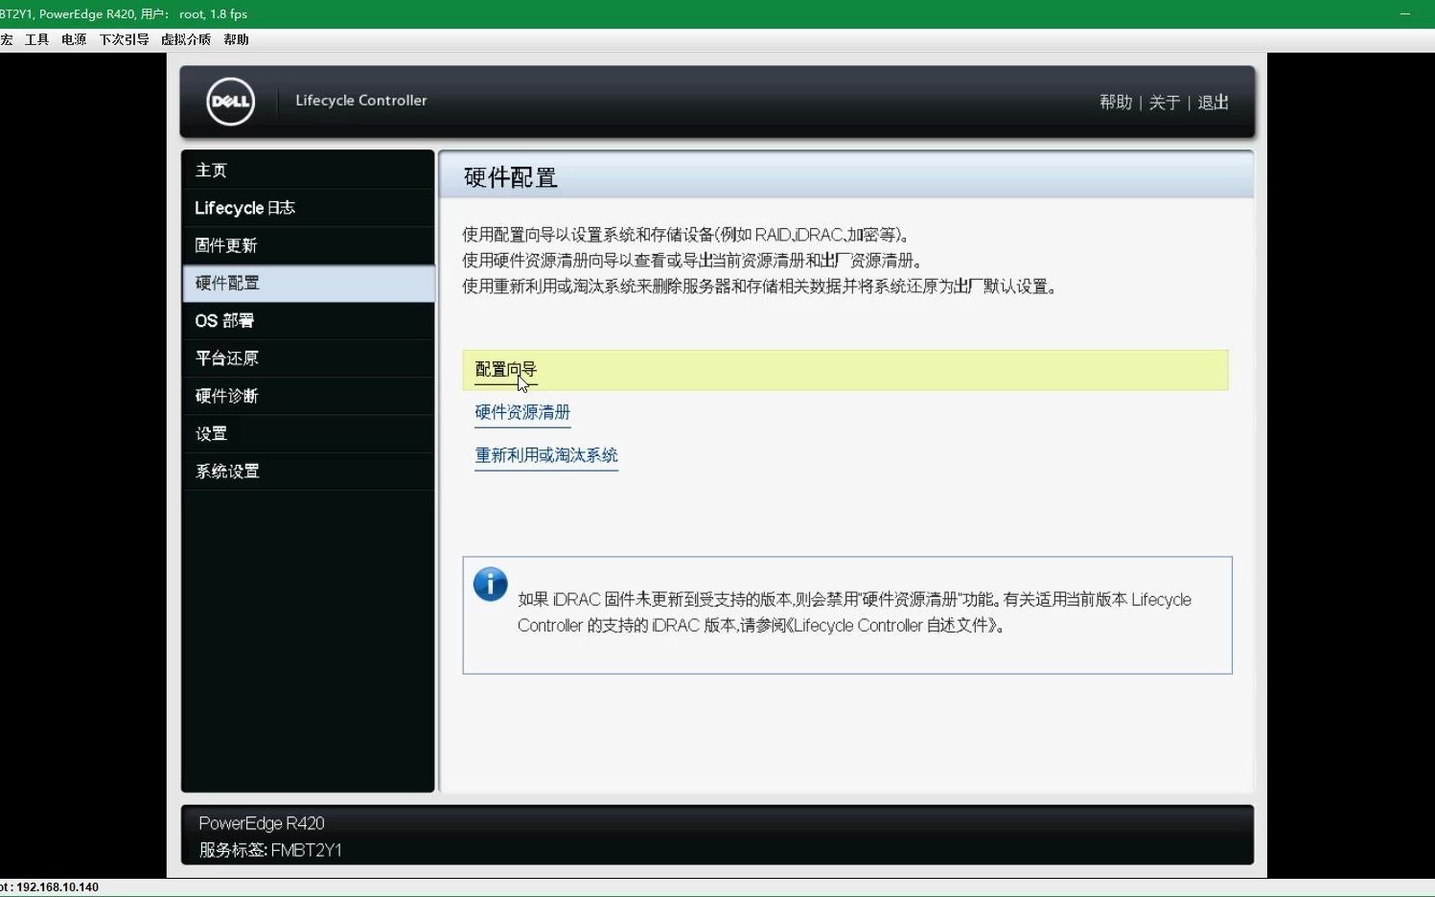The image size is (1435, 897).
Task: Open 平台还原 in the sidebar
Action: [x=308, y=358]
